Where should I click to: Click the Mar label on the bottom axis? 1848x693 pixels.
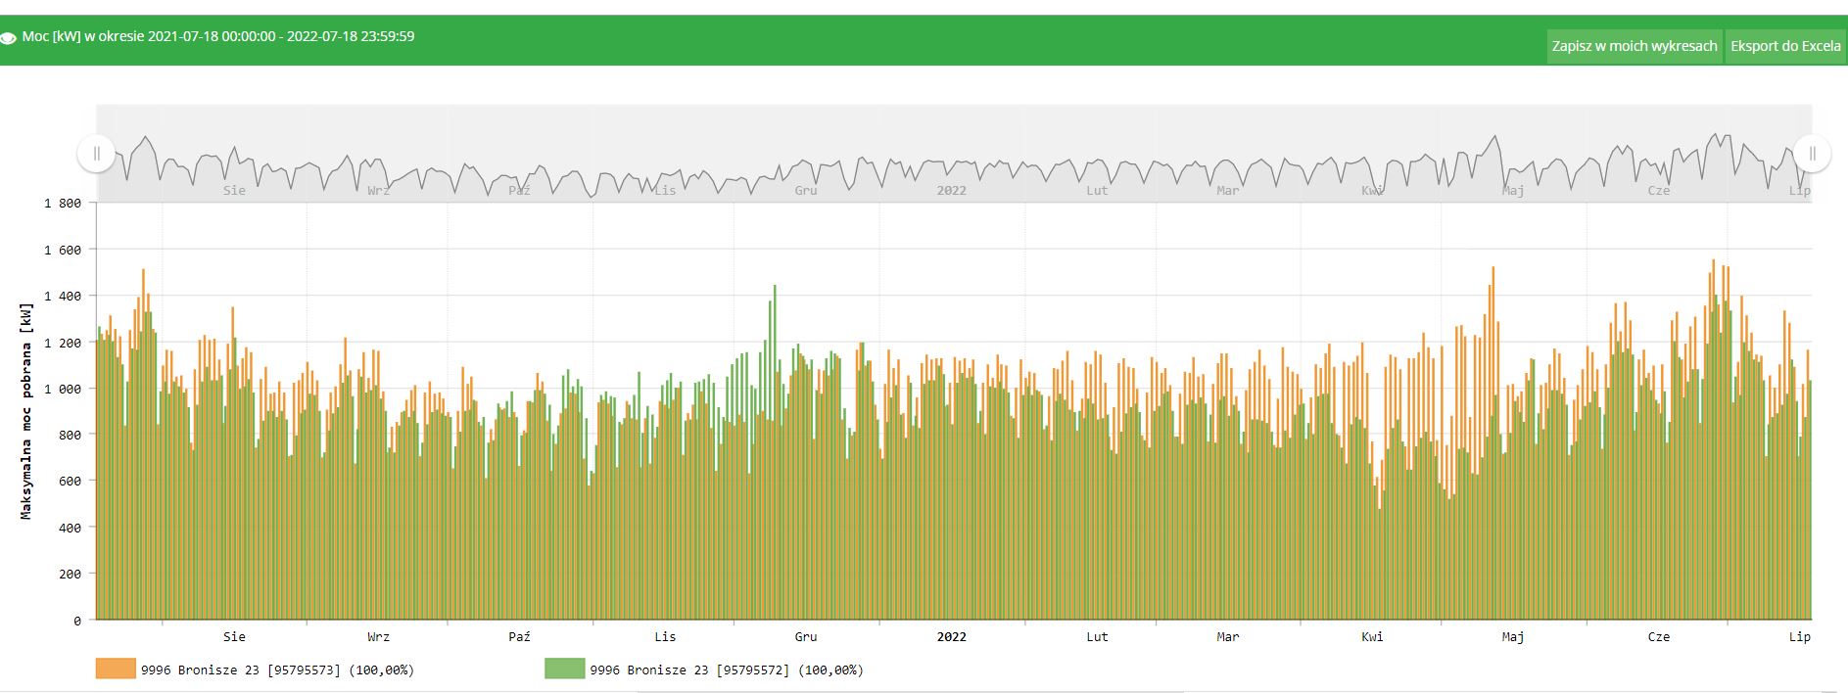click(x=1227, y=637)
